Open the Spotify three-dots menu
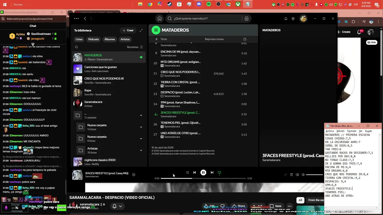 pos(76,19)
